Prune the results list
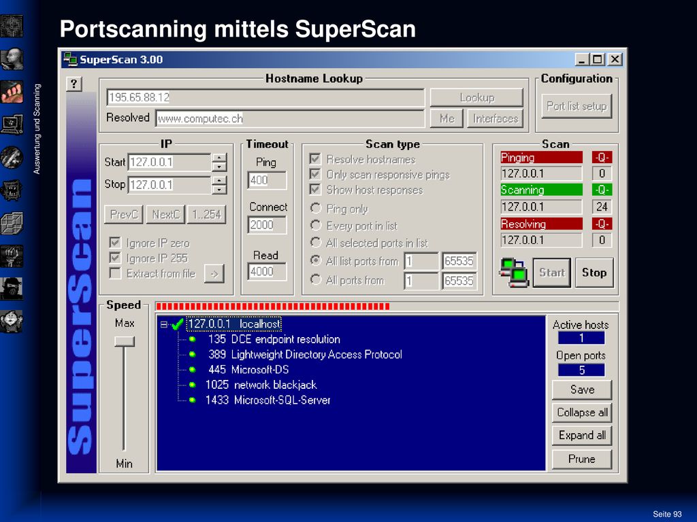The height and width of the screenshot is (522, 697). pos(582,459)
